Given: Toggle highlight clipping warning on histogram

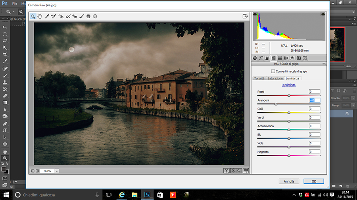Looking at the screenshot, I should pyautogui.click(x=322, y=14).
